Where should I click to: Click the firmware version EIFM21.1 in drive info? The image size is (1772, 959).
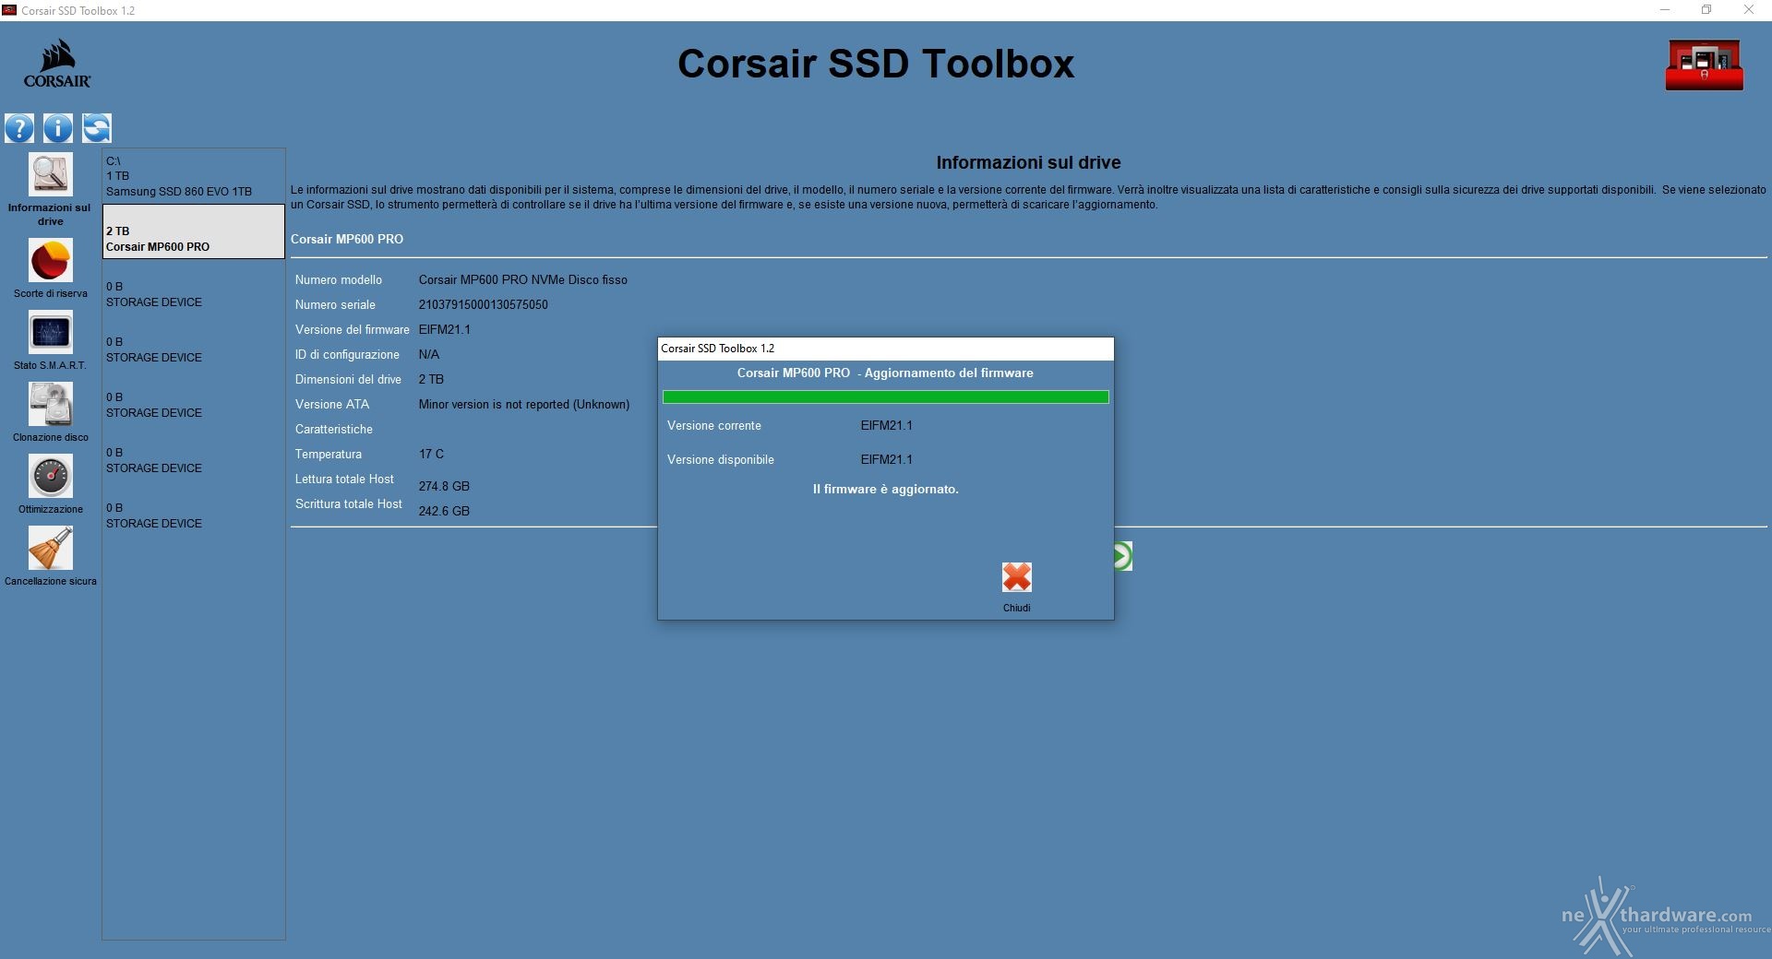click(x=444, y=329)
